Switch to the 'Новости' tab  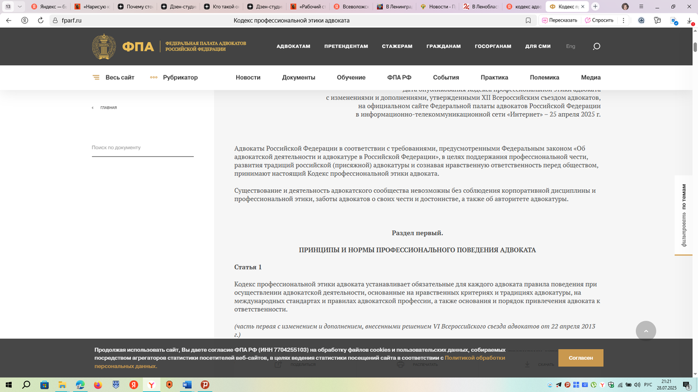pyautogui.click(x=438, y=6)
